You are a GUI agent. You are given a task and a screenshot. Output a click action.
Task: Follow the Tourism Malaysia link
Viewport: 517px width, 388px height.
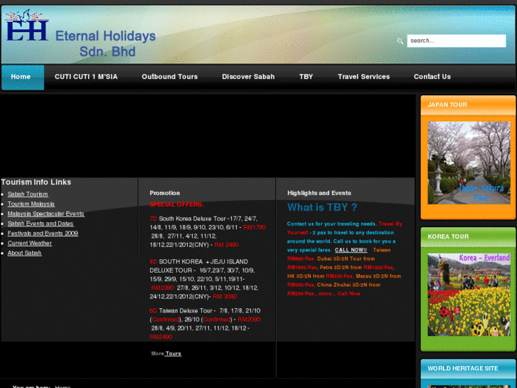click(x=31, y=204)
